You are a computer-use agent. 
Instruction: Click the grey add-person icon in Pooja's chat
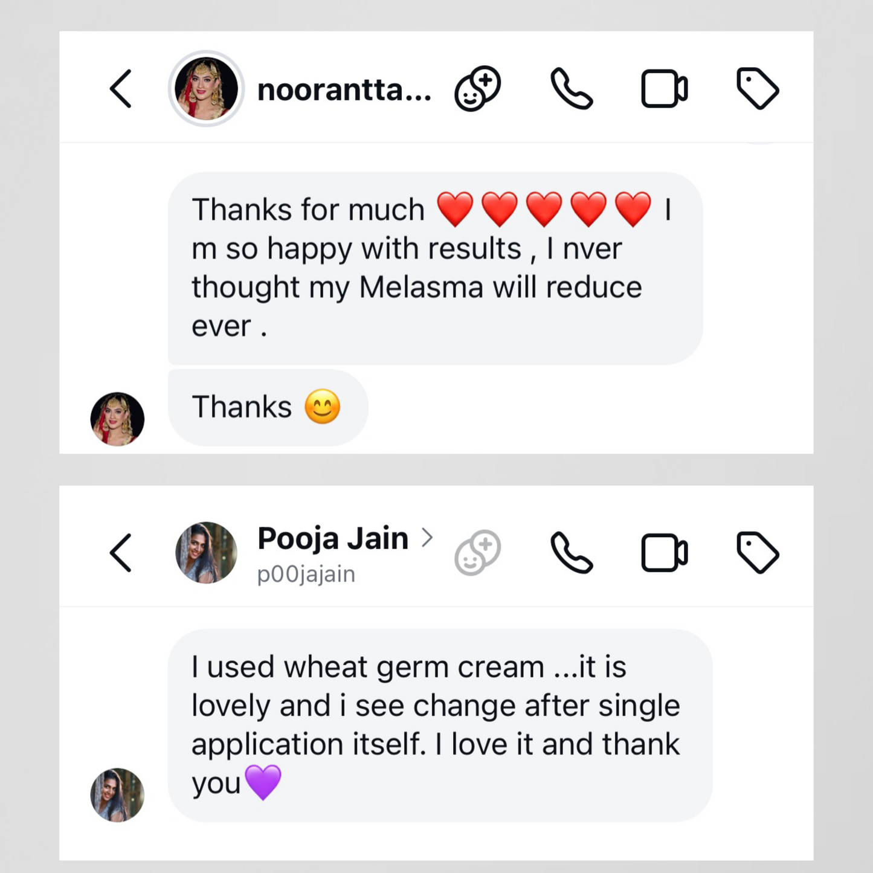pyautogui.click(x=477, y=553)
